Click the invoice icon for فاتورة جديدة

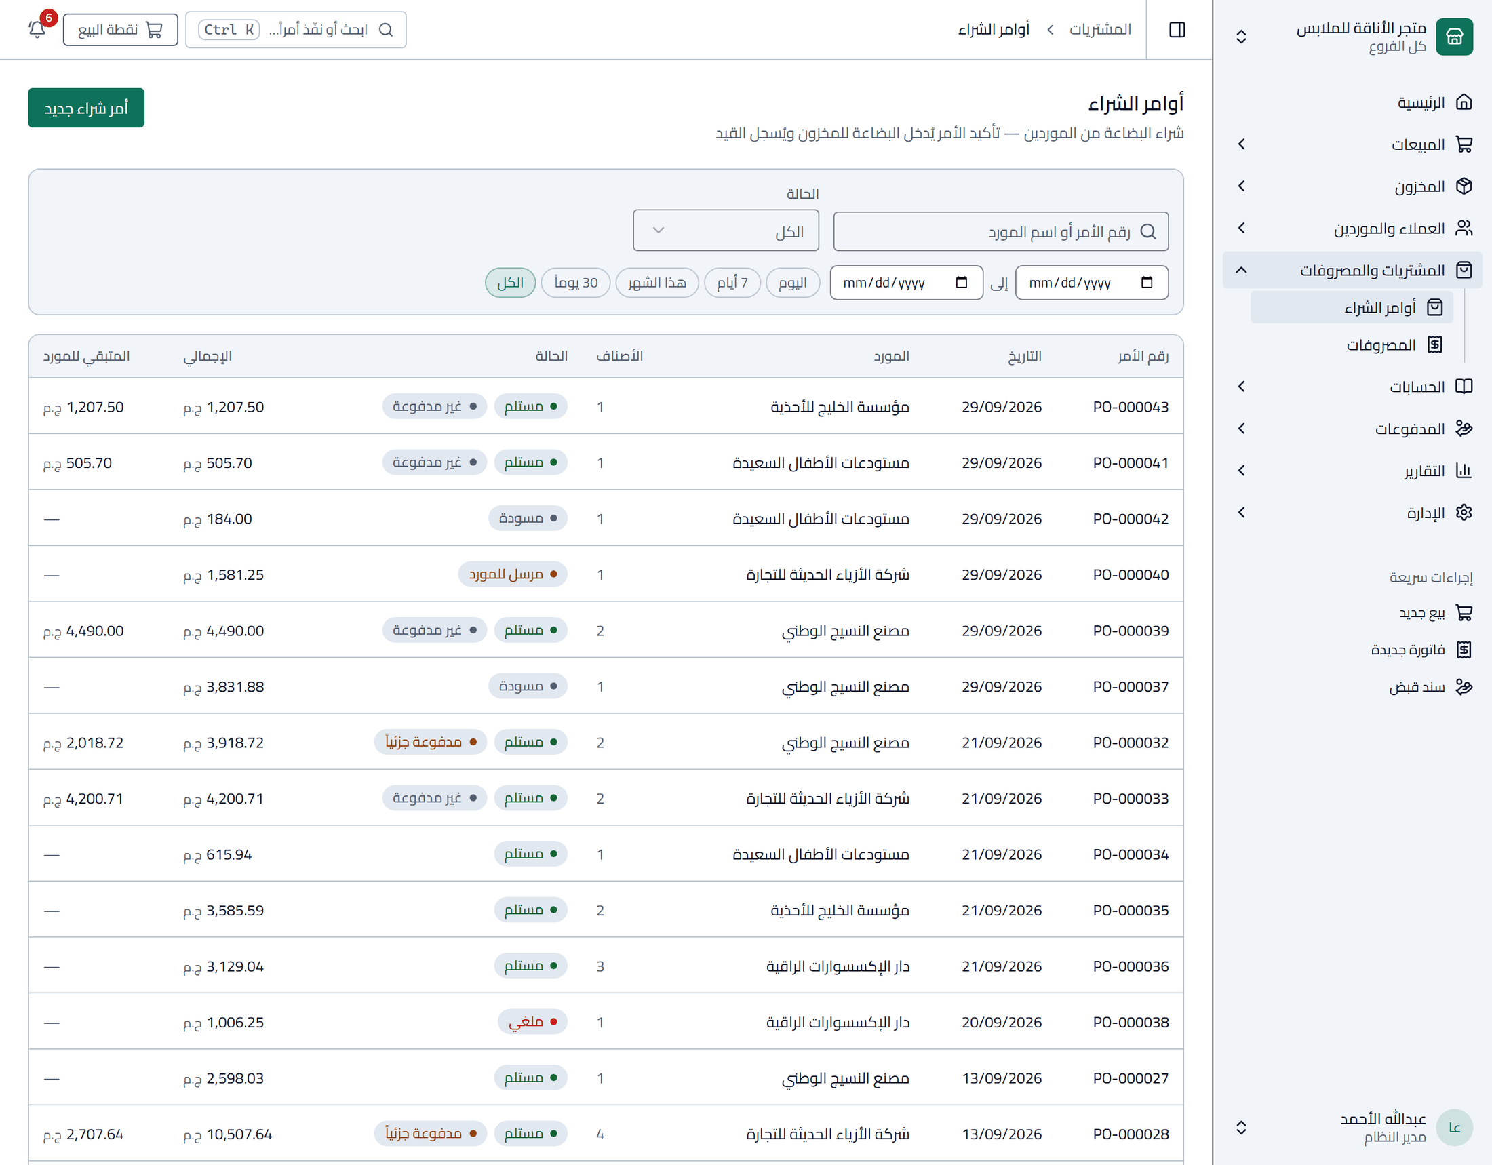click(1464, 650)
